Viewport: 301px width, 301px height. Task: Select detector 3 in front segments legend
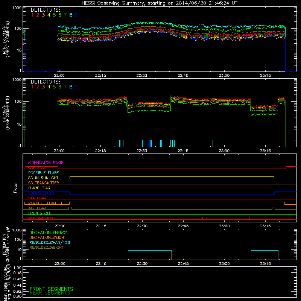pos(43,15)
